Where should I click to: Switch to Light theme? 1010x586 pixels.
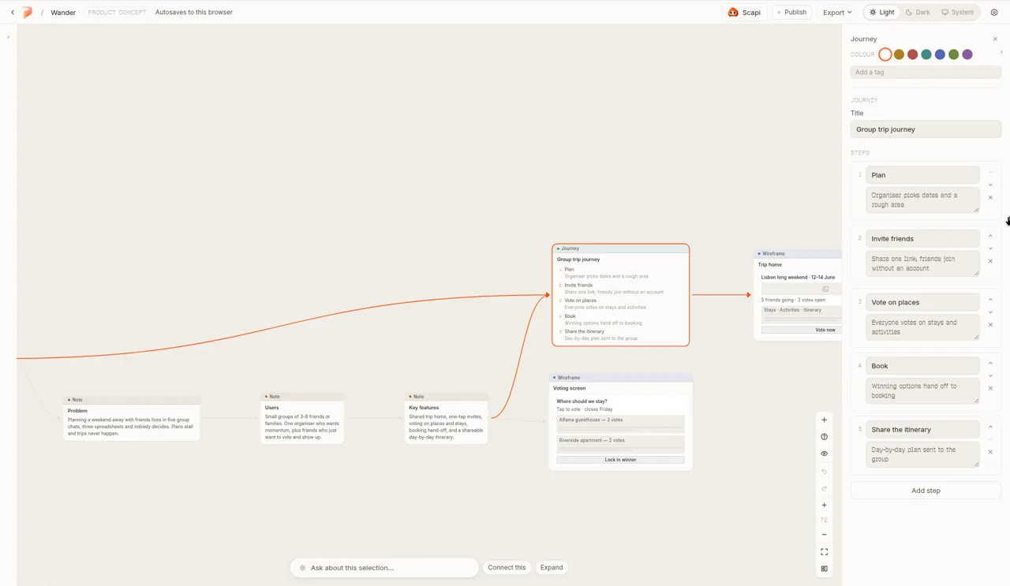click(x=882, y=13)
